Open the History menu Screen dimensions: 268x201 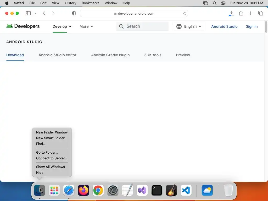point(70,3)
